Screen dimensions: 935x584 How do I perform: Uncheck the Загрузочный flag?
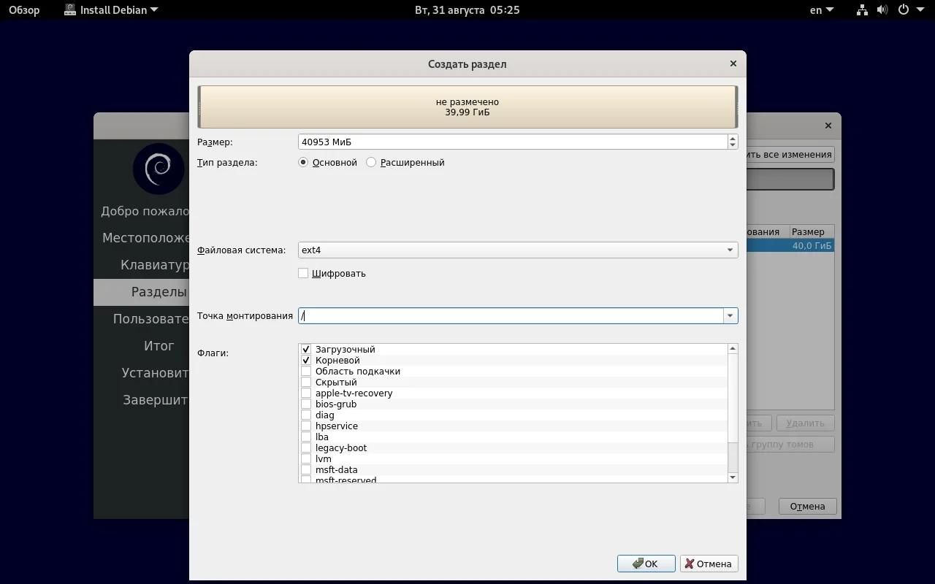305,349
